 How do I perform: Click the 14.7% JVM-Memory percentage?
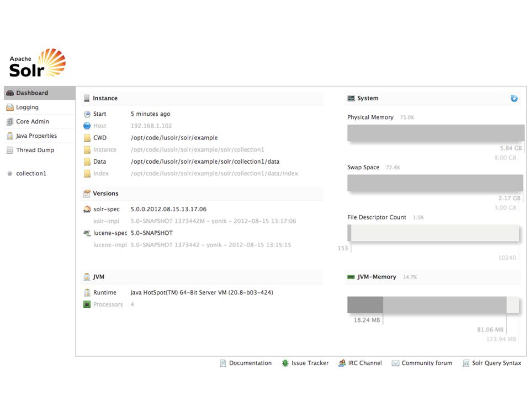click(x=410, y=277)
